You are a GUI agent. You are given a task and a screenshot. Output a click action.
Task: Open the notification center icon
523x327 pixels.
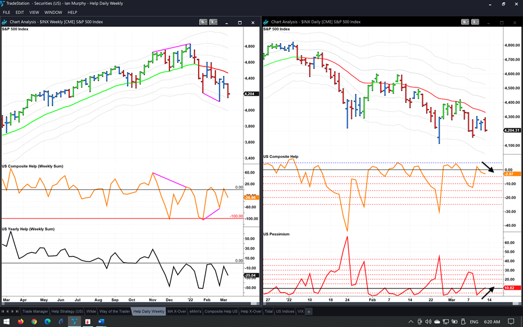coord(511,321)
